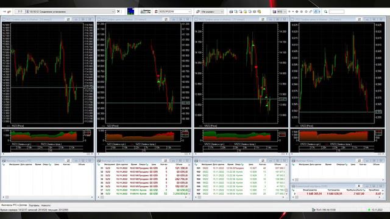Click the highlighted blue tool icon in toolbar
Viewport: 390px width, 219px height.
click(316, 12)
